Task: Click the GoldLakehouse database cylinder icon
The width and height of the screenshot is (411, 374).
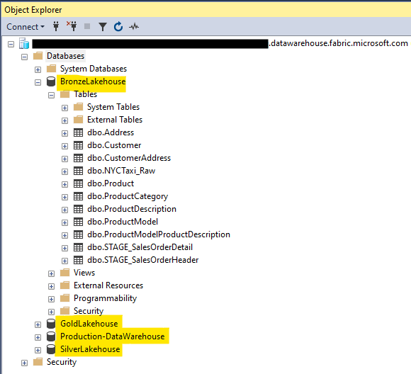Action: [x=51, y=324]
